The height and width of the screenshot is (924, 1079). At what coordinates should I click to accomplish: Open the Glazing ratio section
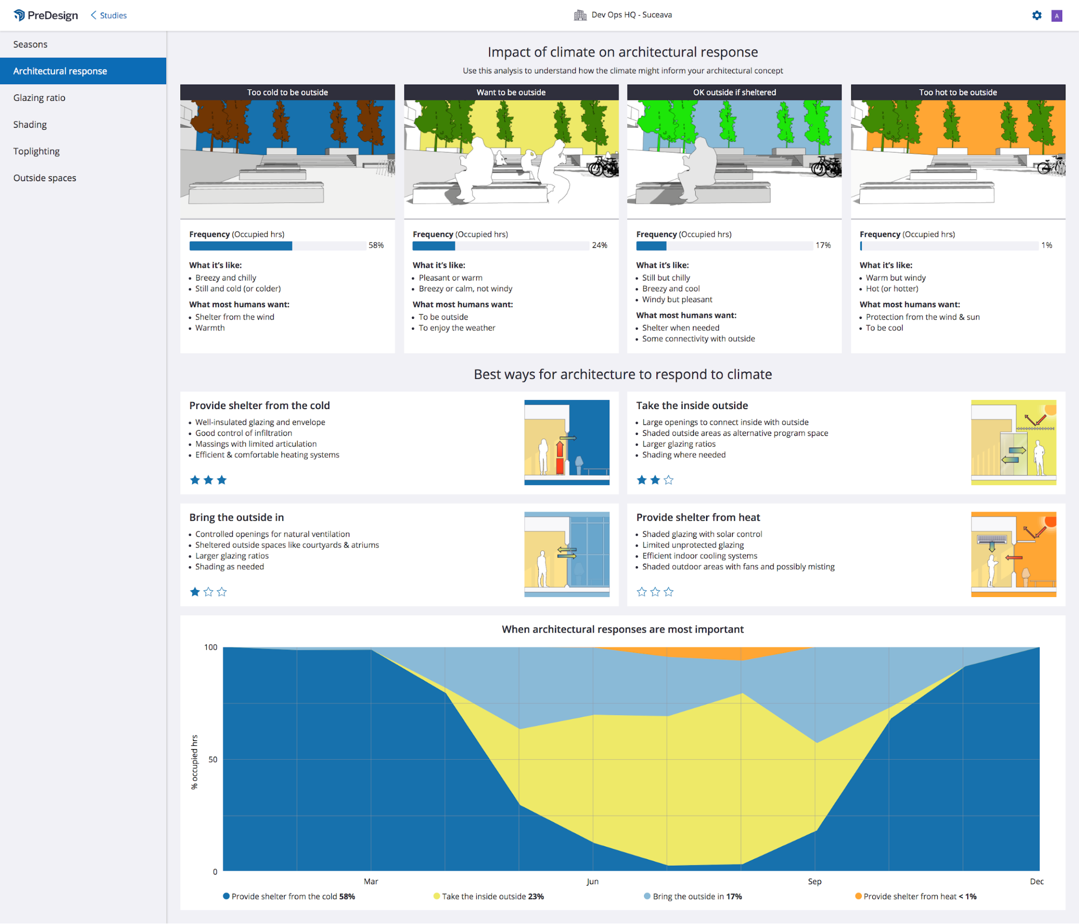coord(39,98)
